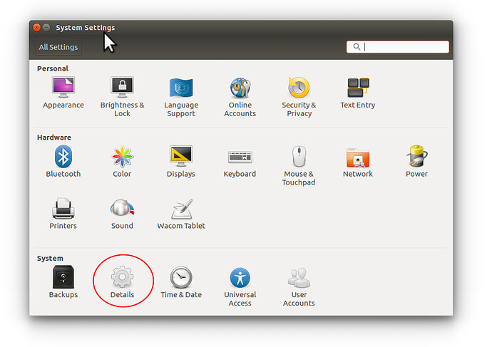
Task: Click the System section heading
Action: point(50,259)
